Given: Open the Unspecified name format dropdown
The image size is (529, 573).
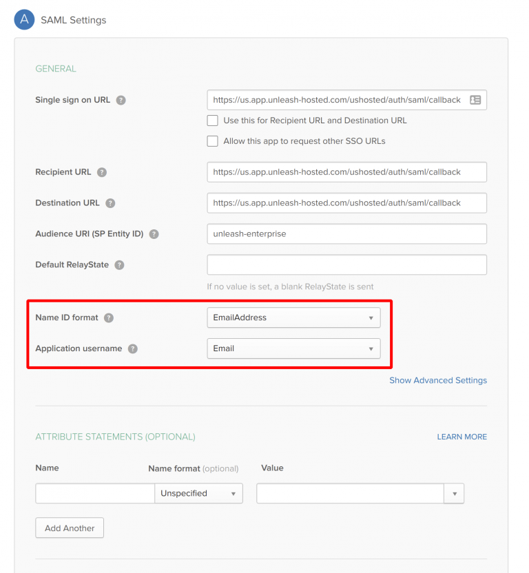Looking at the screenshot, I should (198, 493).
